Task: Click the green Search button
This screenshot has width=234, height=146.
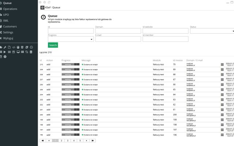Action: (x=53, y=45)
